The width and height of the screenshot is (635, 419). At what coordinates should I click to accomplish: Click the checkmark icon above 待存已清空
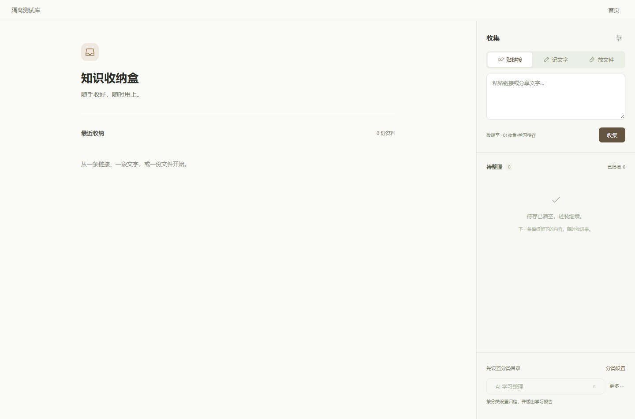pyautogui.click(x=556, y=200)
